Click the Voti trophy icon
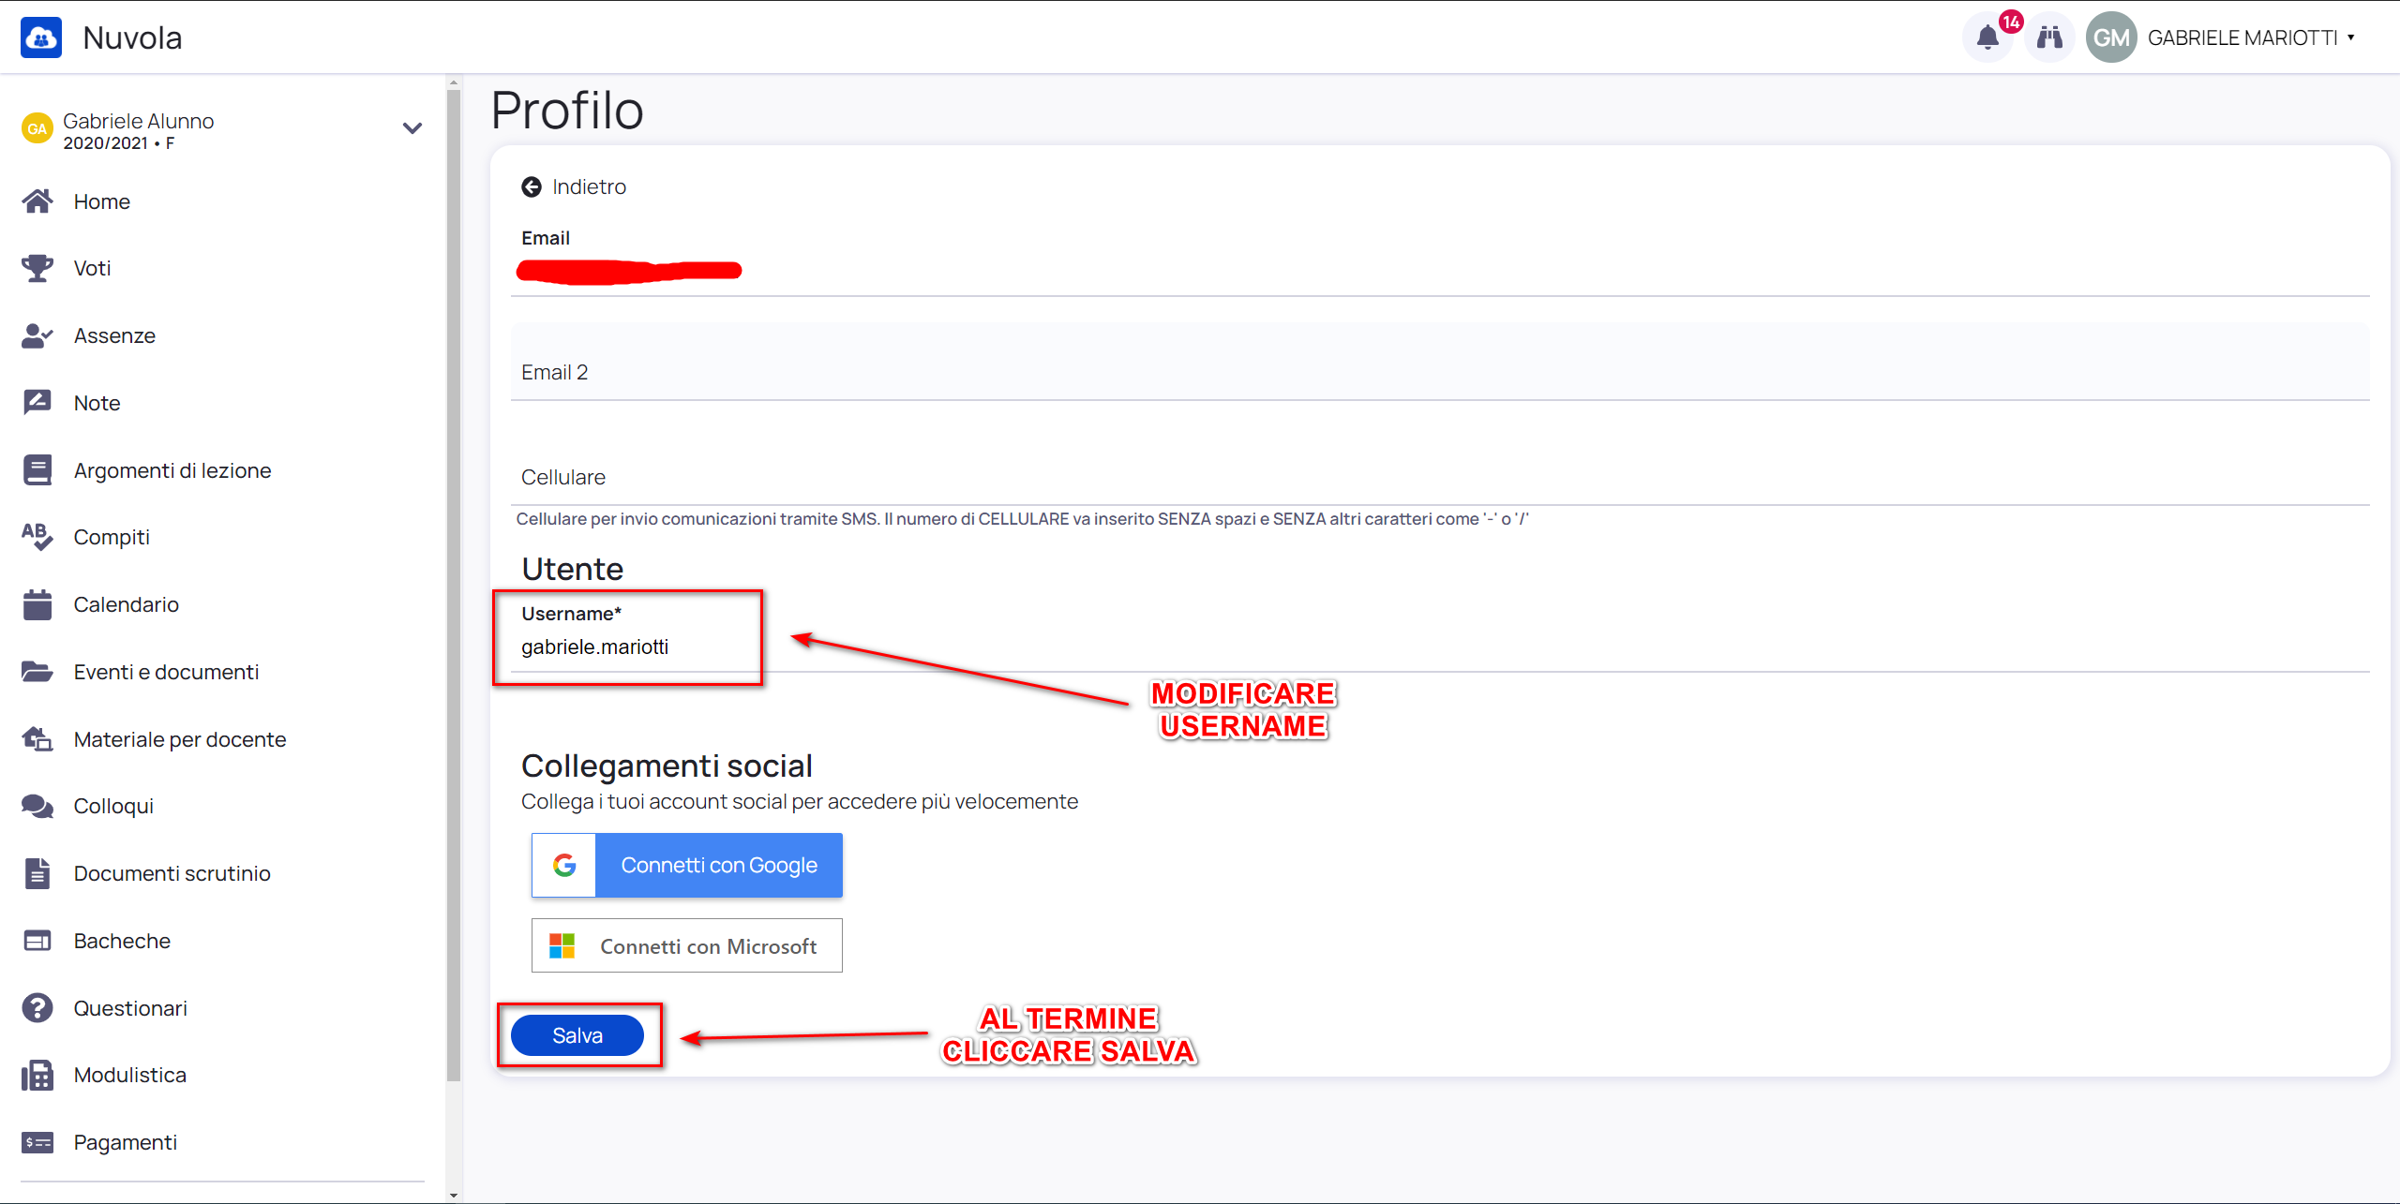Image resolution: width=2400 pixels, height=1204 pixels. tap(37, 268)
